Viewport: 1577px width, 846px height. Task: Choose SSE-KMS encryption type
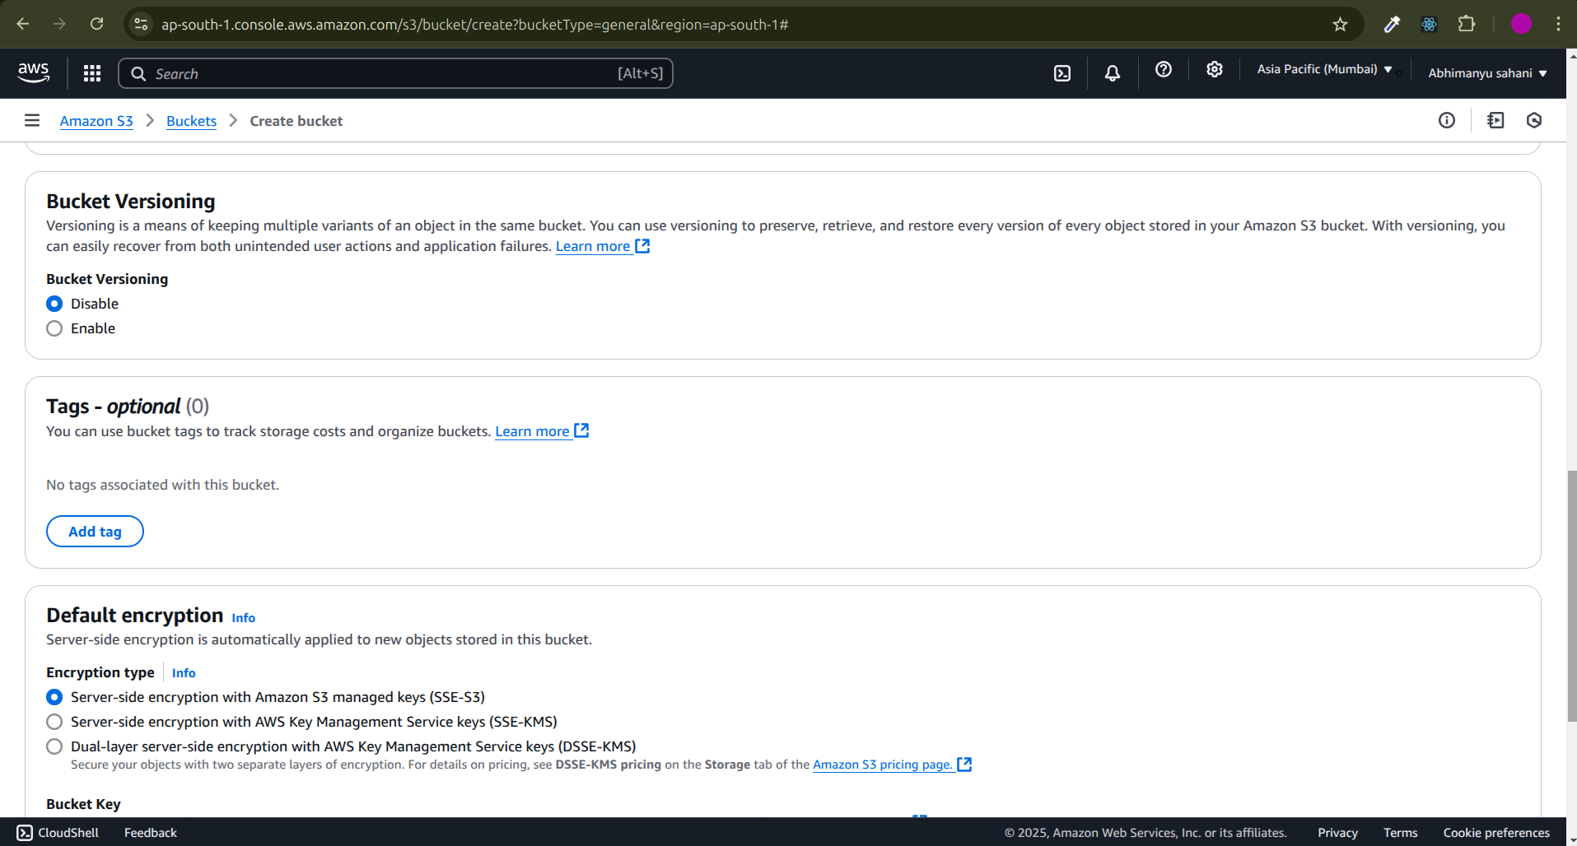54,722
